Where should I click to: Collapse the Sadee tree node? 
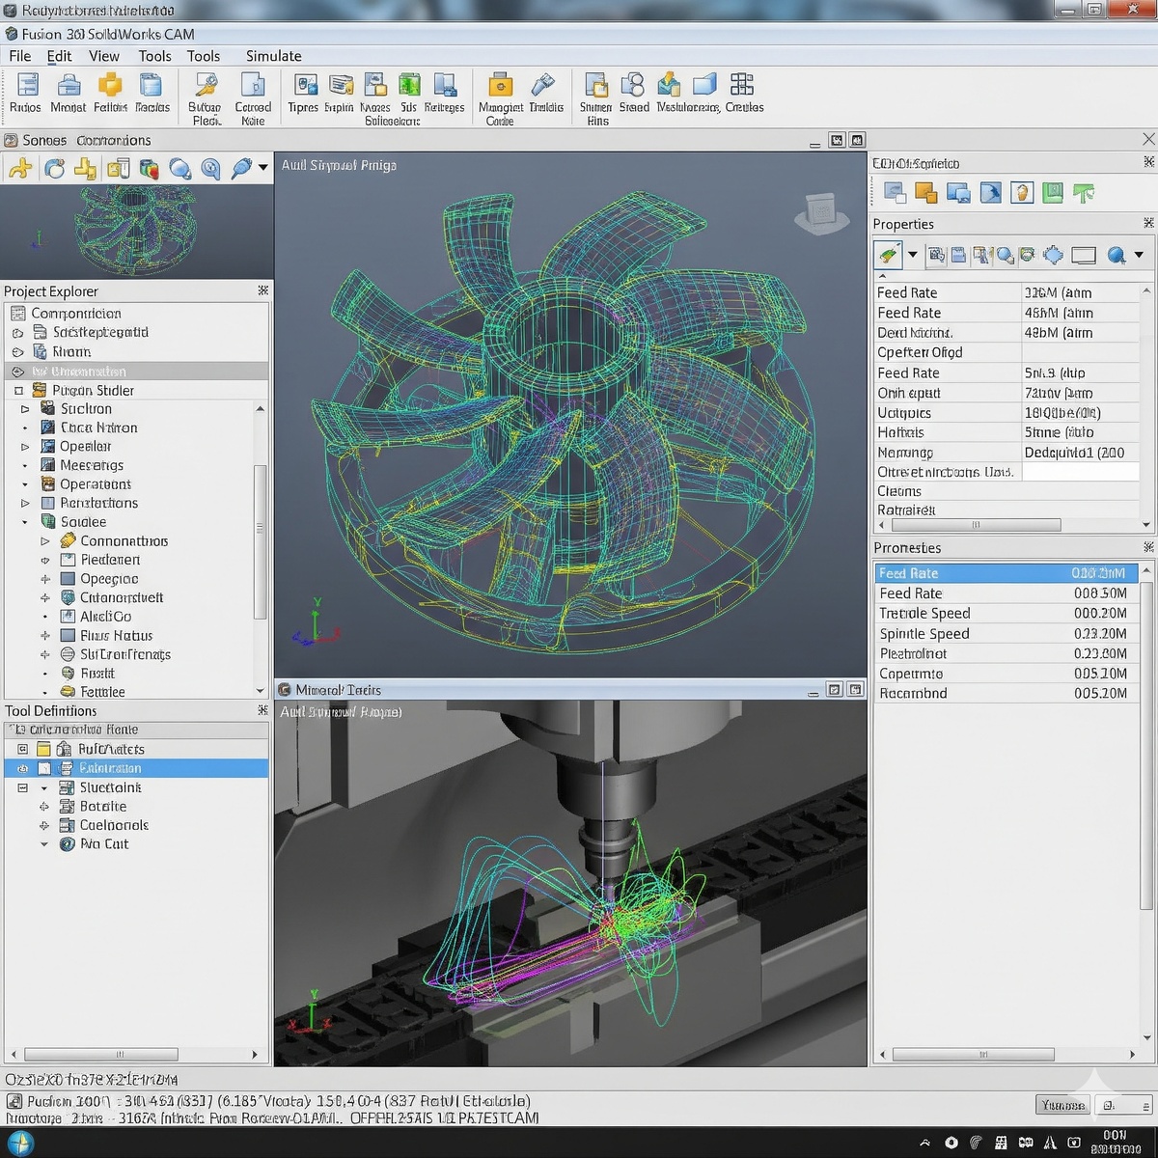[x=26, y=522]
